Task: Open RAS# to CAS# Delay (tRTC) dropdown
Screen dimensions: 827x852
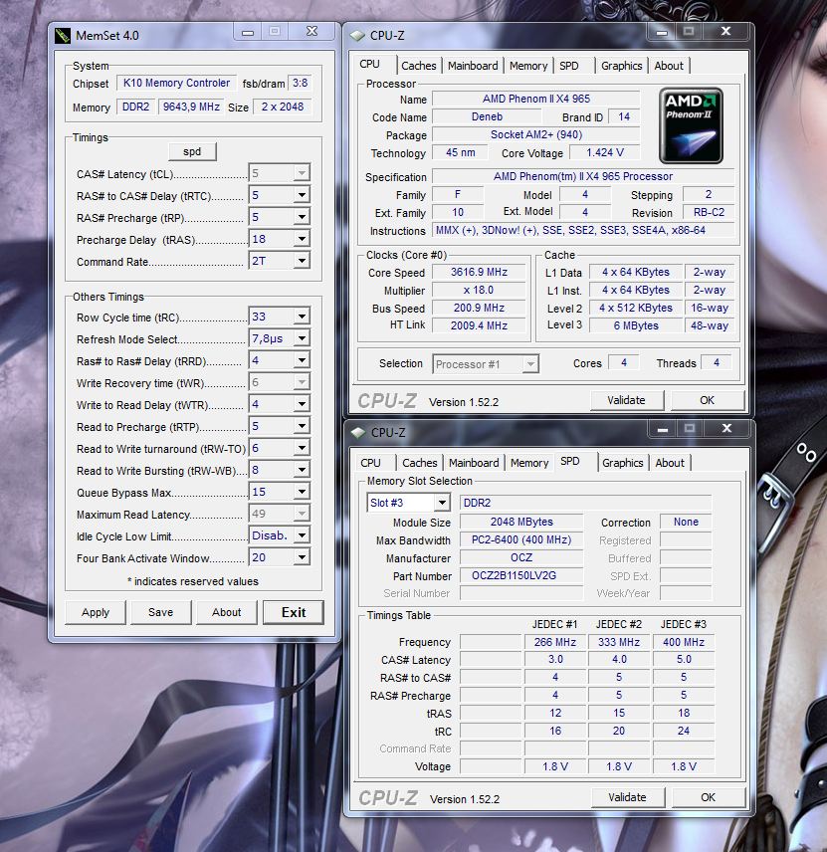Action: (x=302, y=195)
